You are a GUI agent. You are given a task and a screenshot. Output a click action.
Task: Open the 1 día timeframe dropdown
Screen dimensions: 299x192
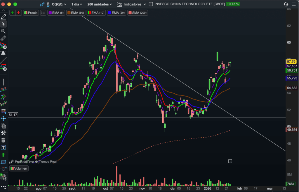[x=77, y=4]
